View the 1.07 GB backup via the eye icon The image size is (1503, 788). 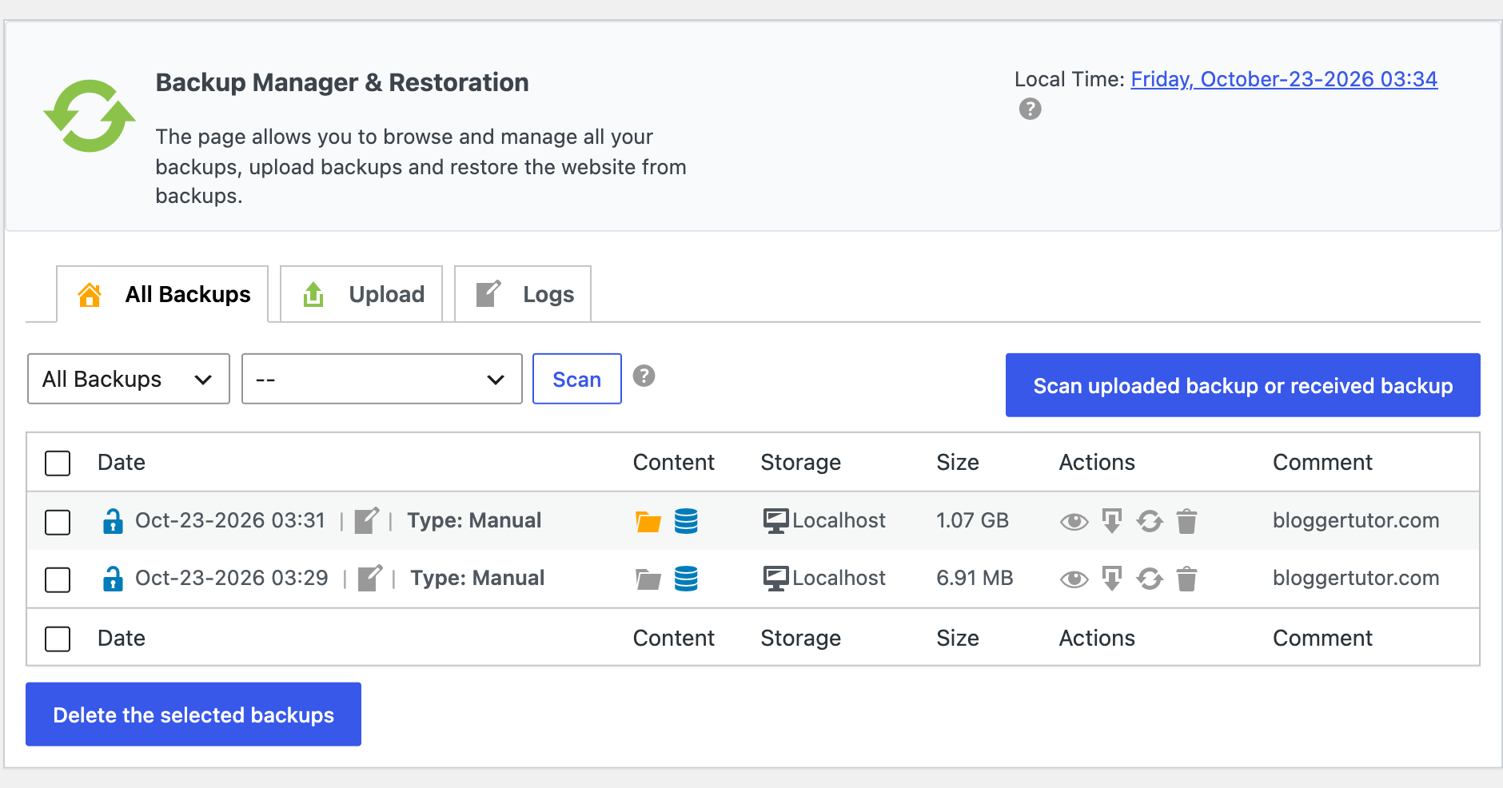1074,522
